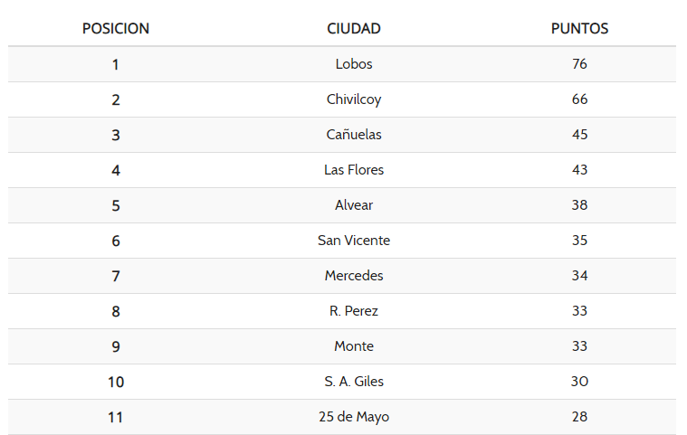The image size is (687, 435).
Task: Click the CIUDAD column header
Action: point(354,29)
